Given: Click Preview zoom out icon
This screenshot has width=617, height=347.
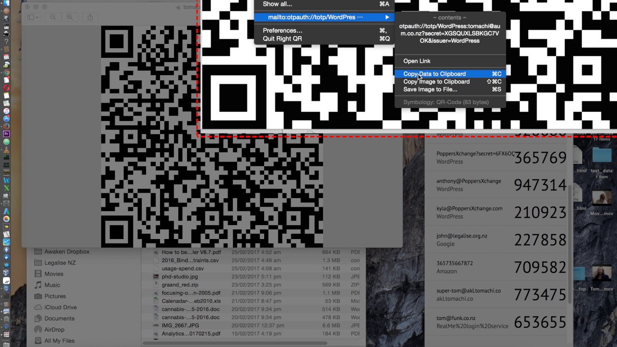Looking at the screenshot, I should tap(53, 17).
